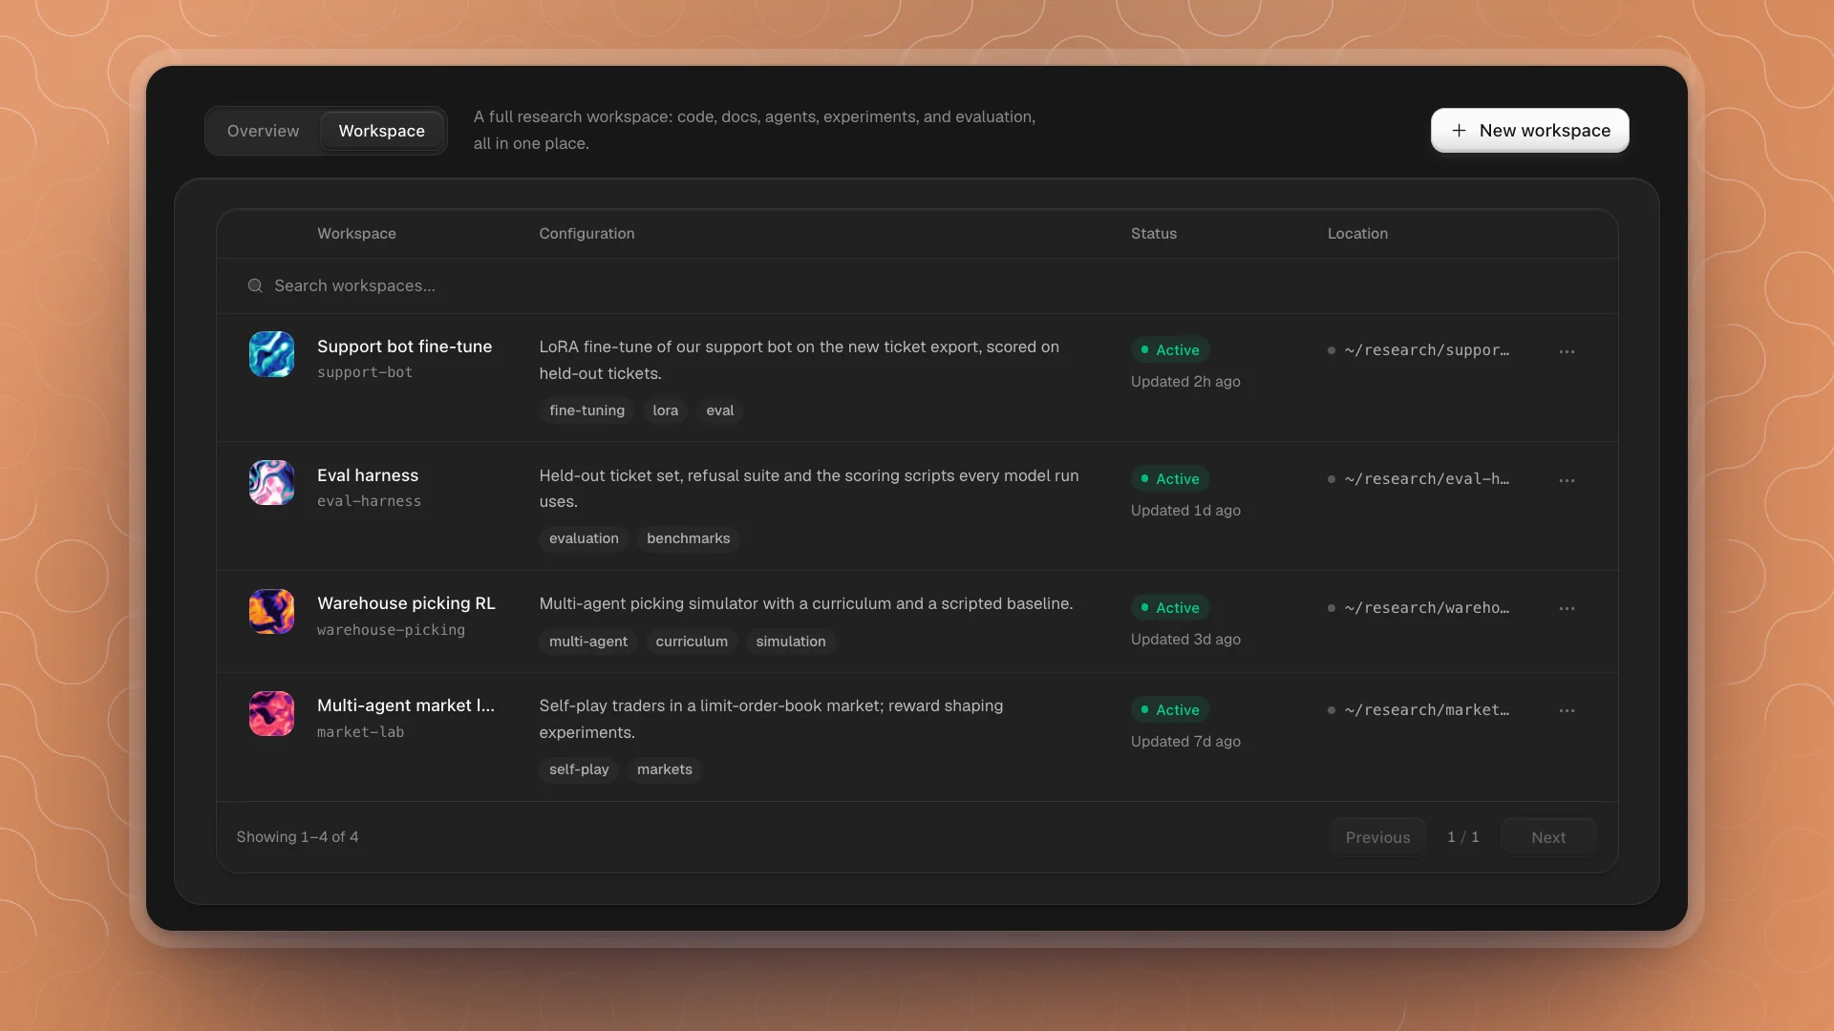The height and width of the screenshot is (1031, 1834).
Task: Click the ~/research/suppor… location path
Action: [x=1427, y=350]
